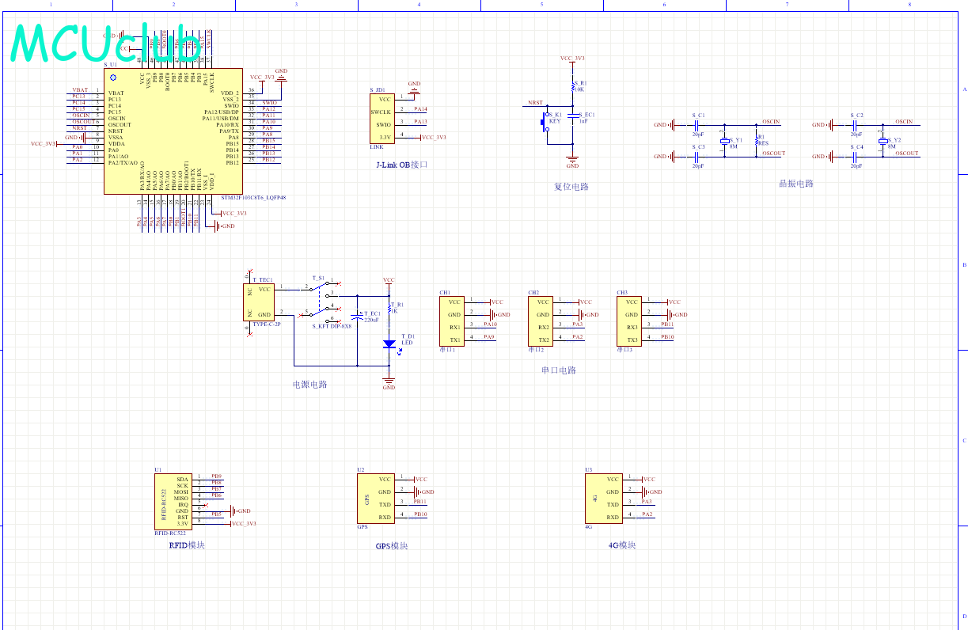
Task: Click the NRST net label in reset circuit
Action: [x=536, y=103]
